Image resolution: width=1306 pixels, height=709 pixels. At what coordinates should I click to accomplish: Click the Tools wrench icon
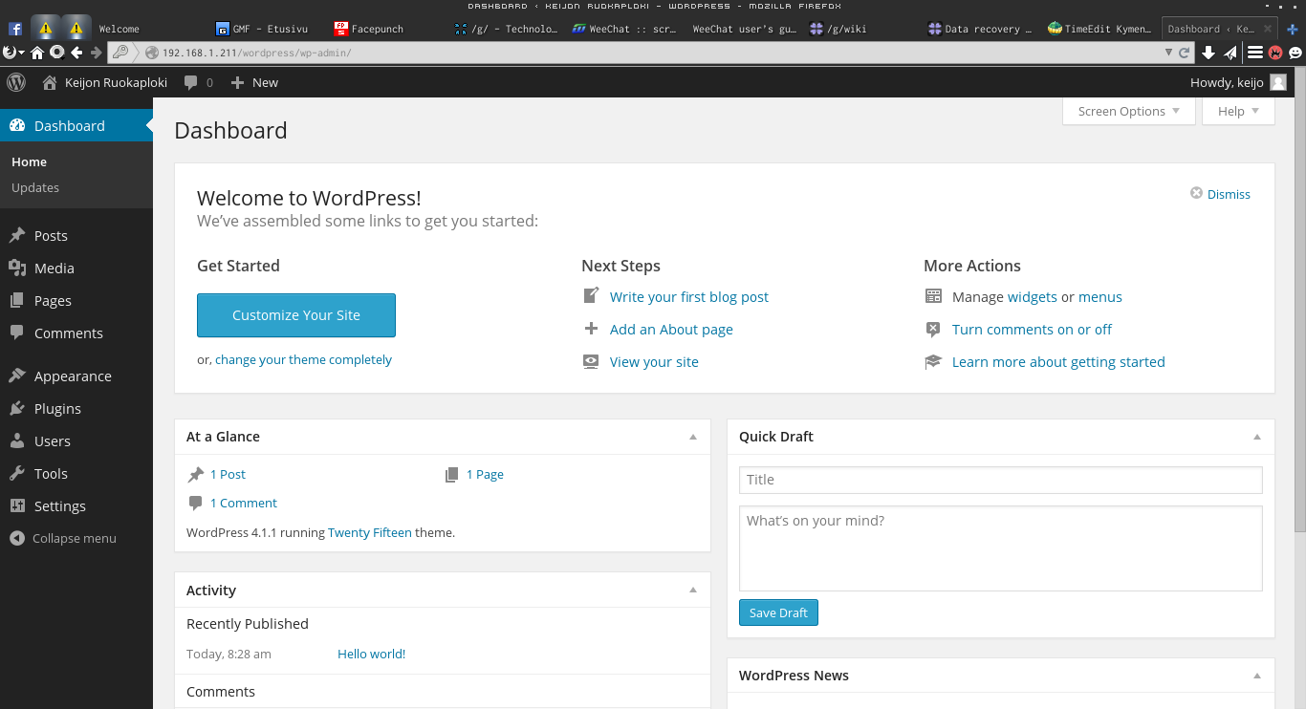pos(17,473)
